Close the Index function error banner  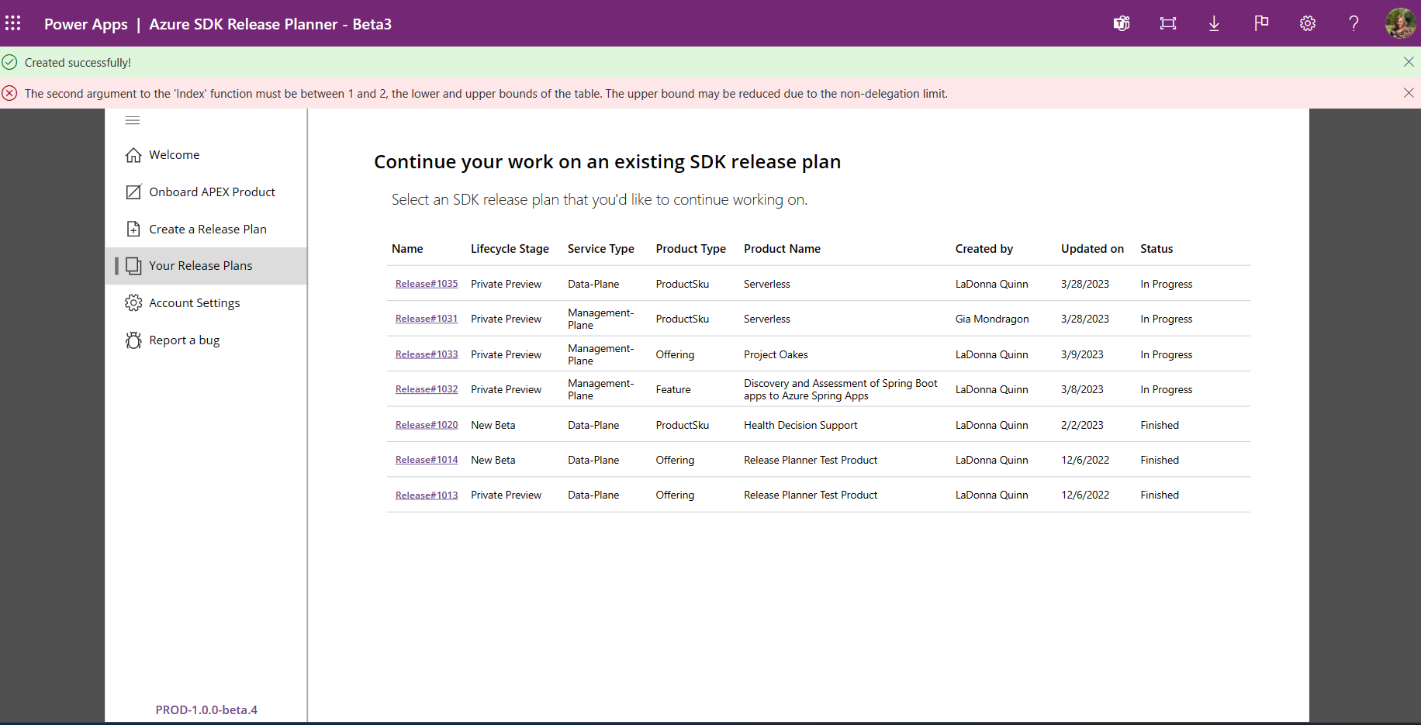point(1409,93)
